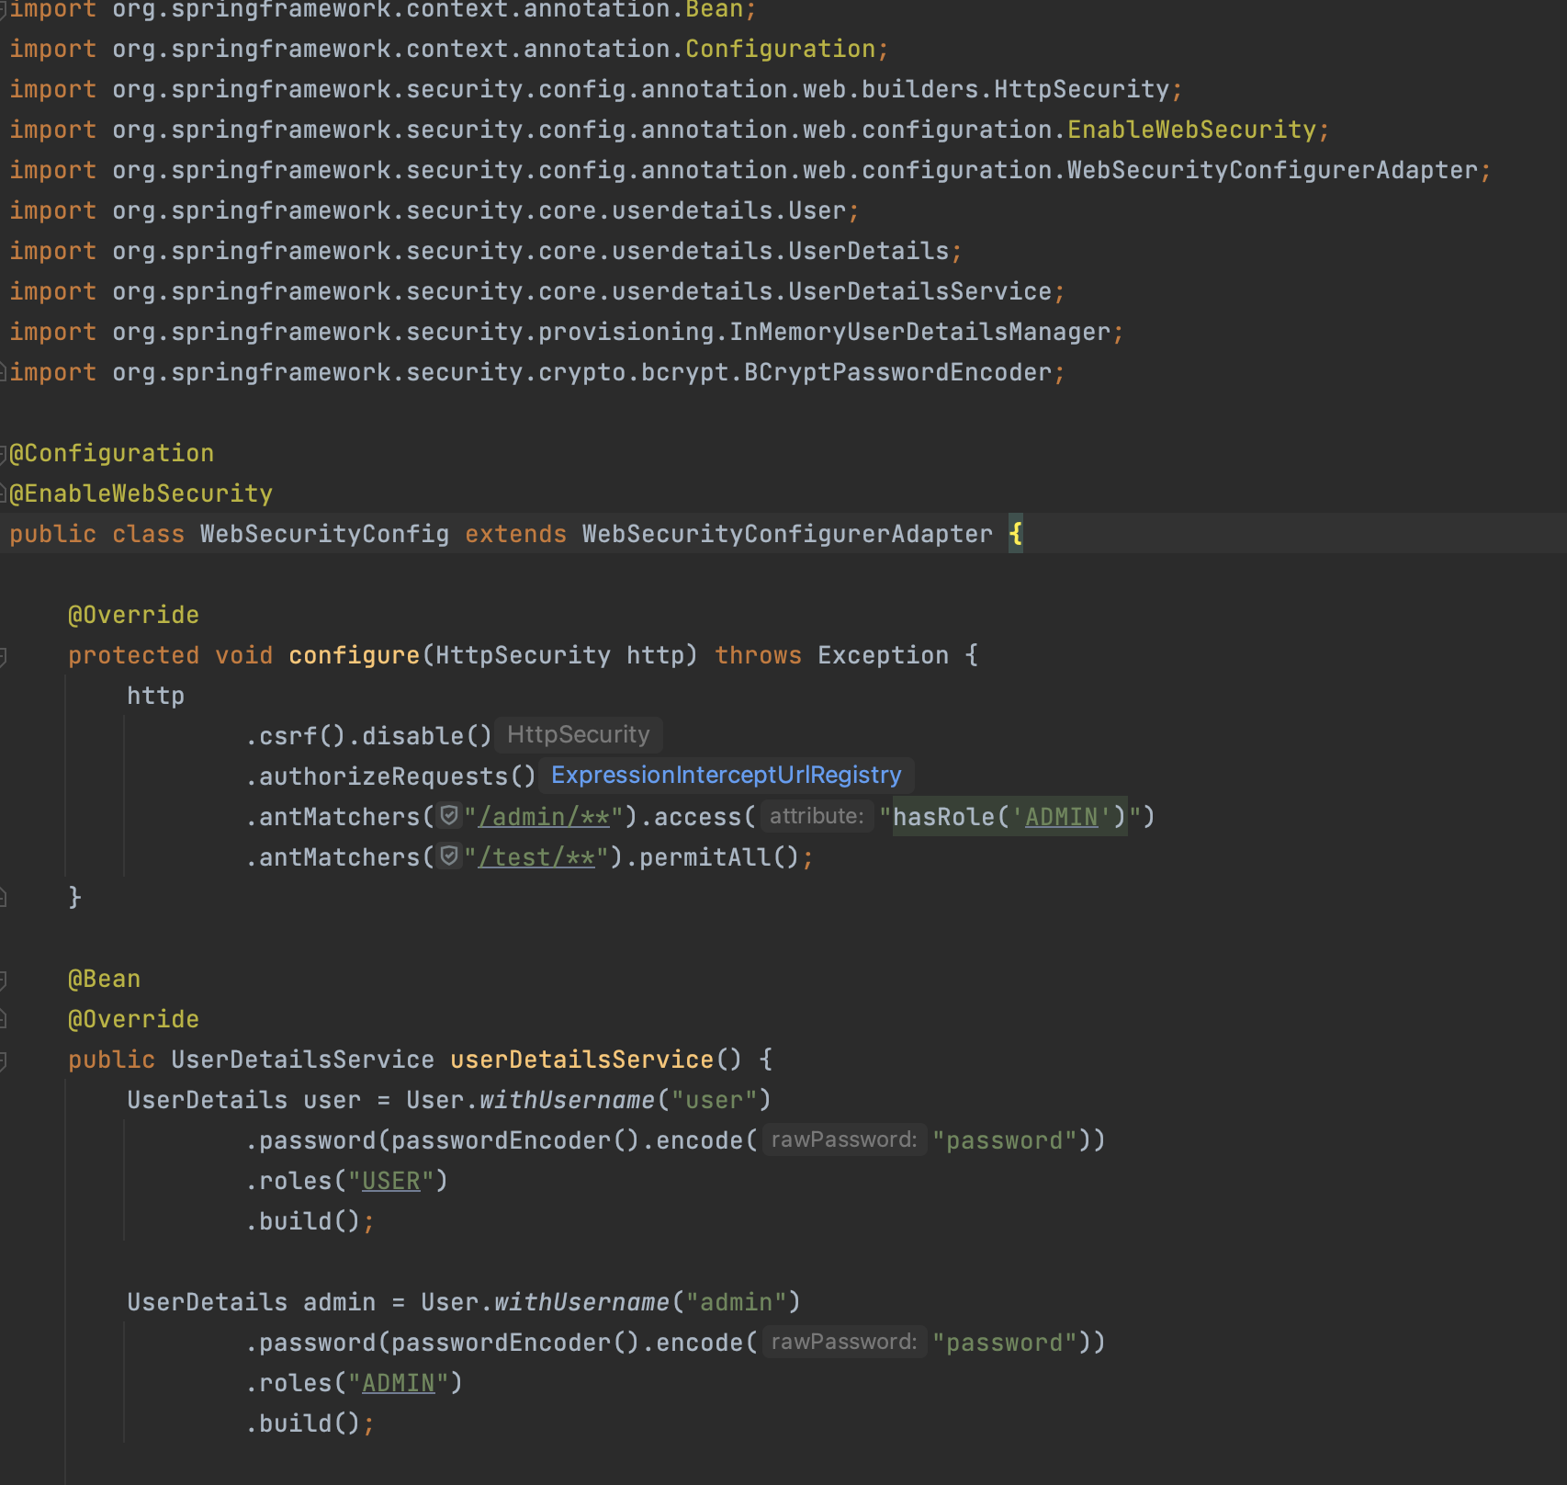The image size is (1567, 1485).
Task: Click the attribute: parameter hint
Action: pyautogui.click(x=816, y=816)
